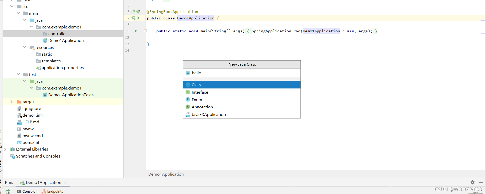Select the templates folder
This screenshot has width=486, height=194.
tap(51, 61)
